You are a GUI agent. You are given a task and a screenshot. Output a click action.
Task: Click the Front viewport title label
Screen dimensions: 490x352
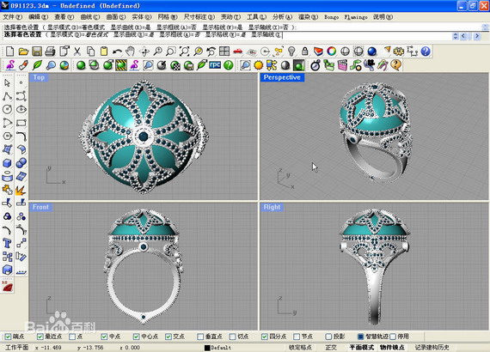click(40, 207)
